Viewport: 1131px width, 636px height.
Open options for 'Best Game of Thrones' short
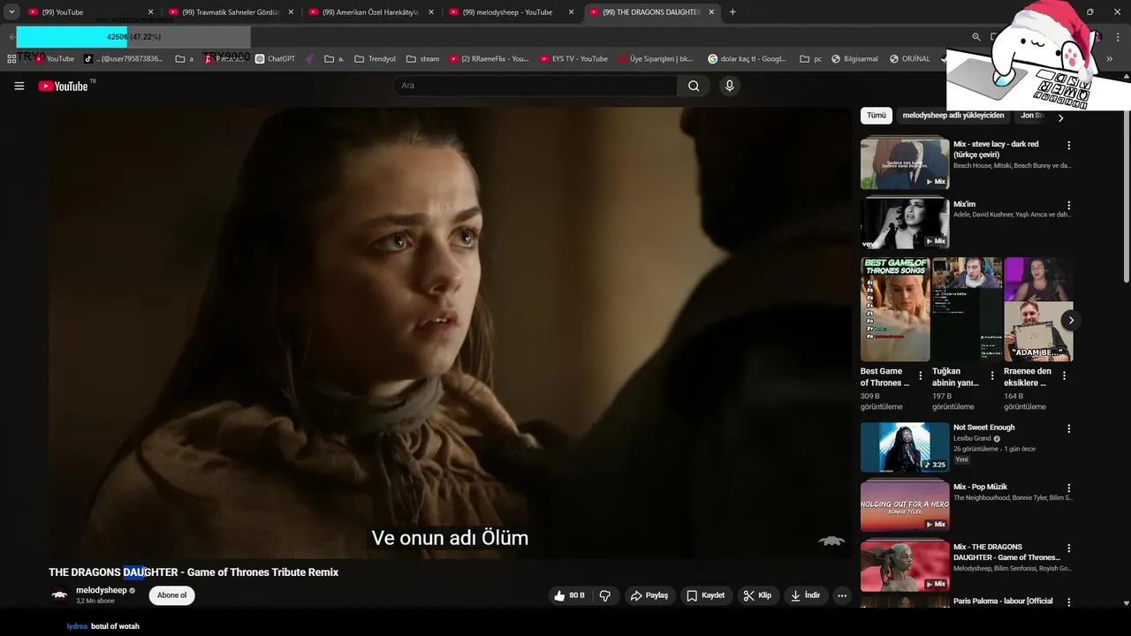point(921,375)
